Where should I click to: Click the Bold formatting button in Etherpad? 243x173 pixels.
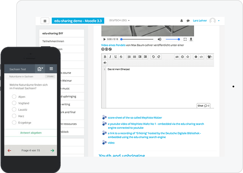point(105,57)
